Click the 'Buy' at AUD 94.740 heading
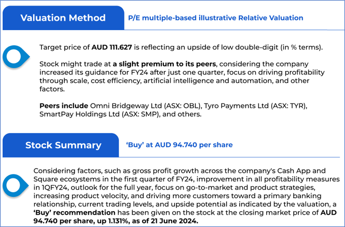 coord(179,145)
